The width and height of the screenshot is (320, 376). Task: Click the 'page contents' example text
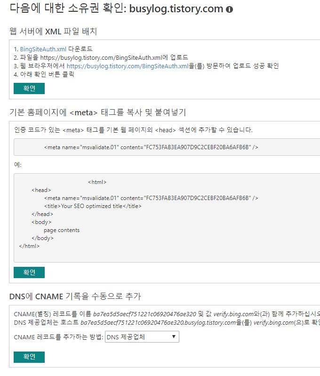tap(62, 230)
